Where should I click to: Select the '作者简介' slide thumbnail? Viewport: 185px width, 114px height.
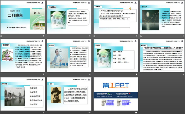(x=23, y=56)
